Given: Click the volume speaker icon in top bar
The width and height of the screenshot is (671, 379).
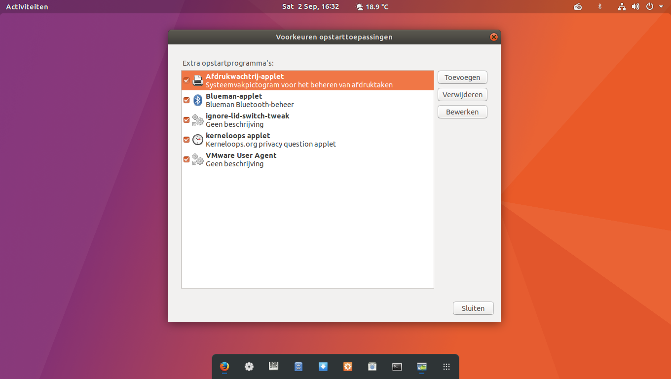Looking at the screenshot, I should [x=635, y=7].
